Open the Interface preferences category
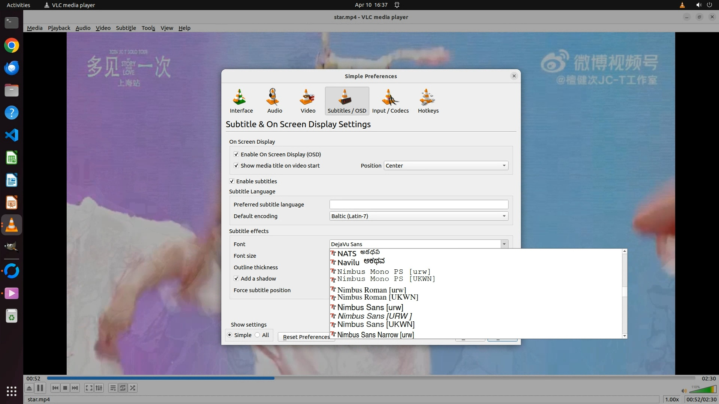This screenshot has width=719, height=404. pos(241,101)
